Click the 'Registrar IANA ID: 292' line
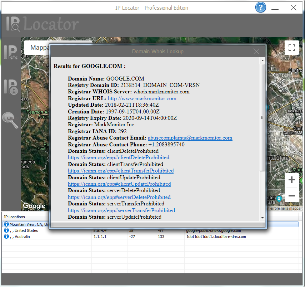This screenshot has height=287, width=305. 97,131
